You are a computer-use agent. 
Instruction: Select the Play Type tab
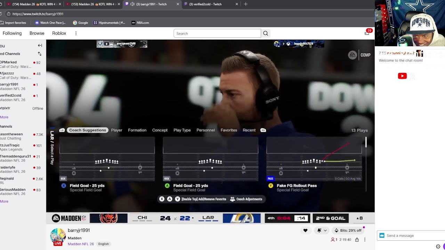[182, 130]
